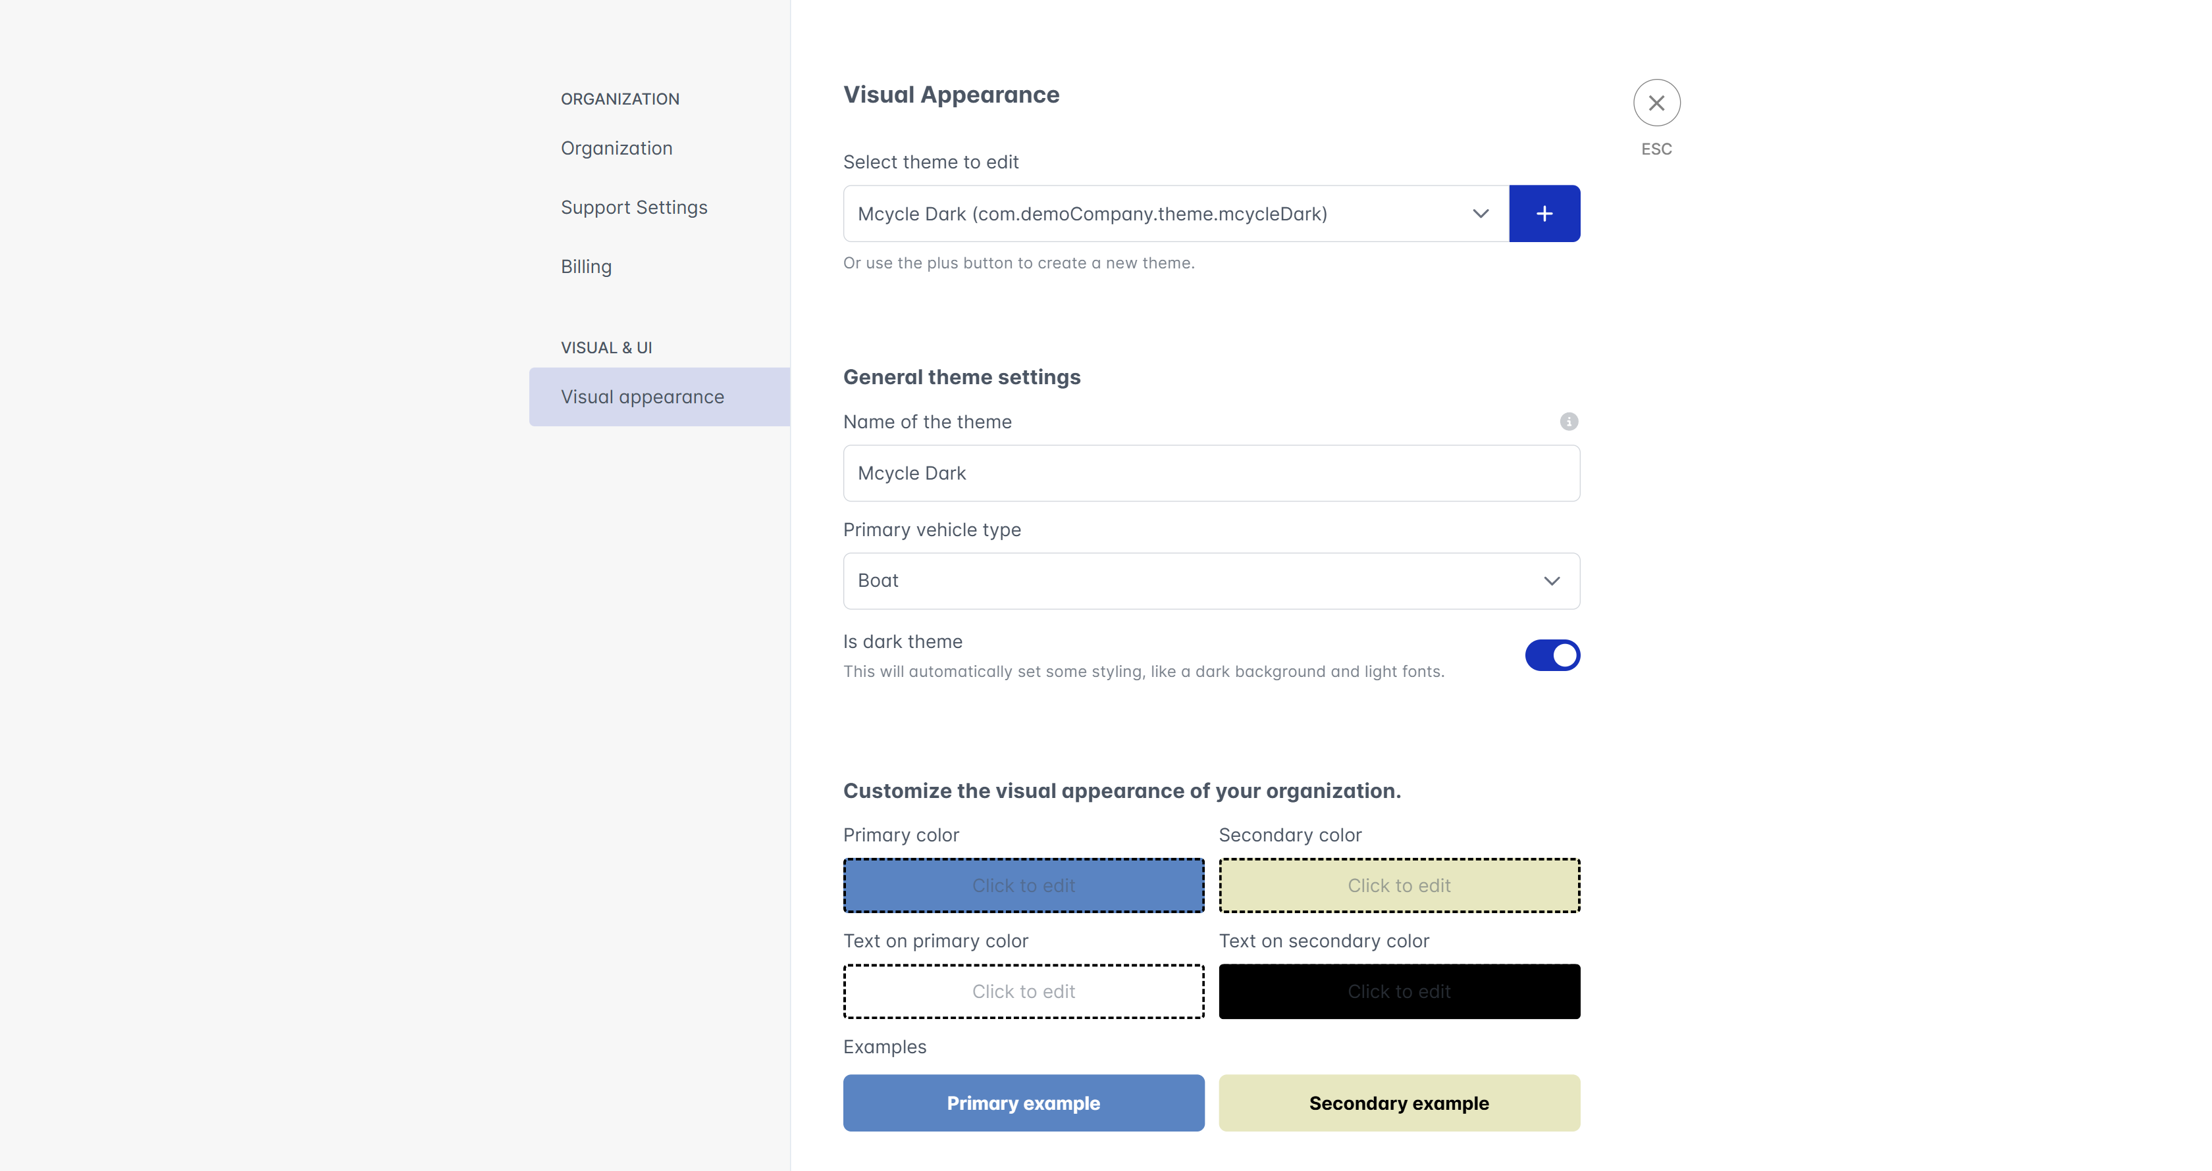The height and width of the screenshot is (1171, 2212).
Task: Open the Organization settings page
Action: click(x=616, y=149)
